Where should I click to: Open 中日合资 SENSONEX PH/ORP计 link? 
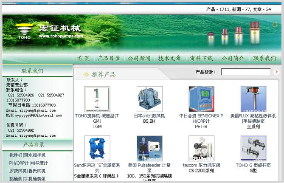point(201,118)
